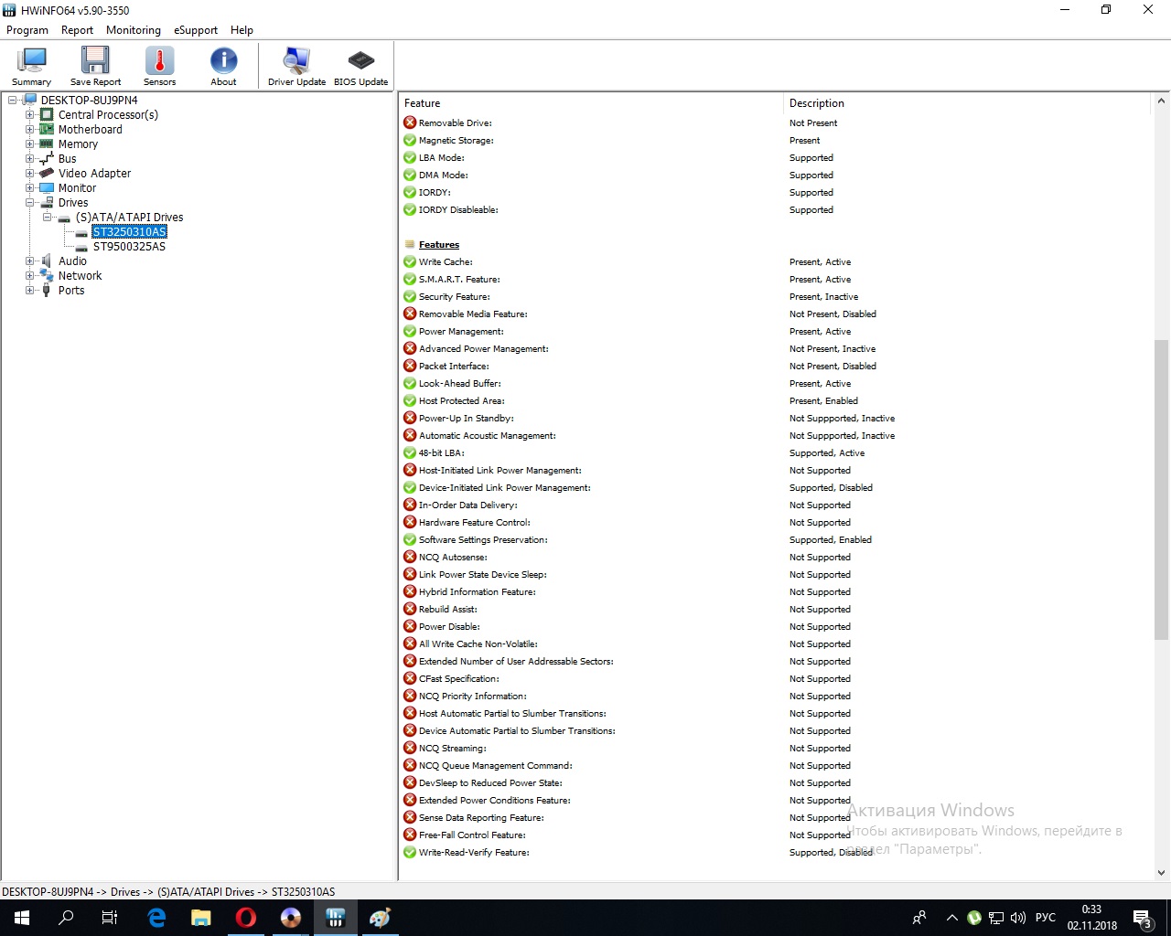Collapse the Drives branch
1171x936 pixels.
coord(30,203)
